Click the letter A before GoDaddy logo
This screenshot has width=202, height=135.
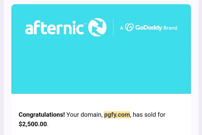(121, 28)
